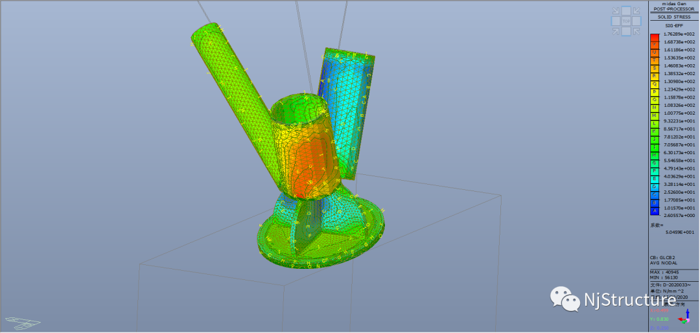
Task: Click the bottom-right diagonal arrow of view cube
Action: pyautogui.click(x=636, y=31)
